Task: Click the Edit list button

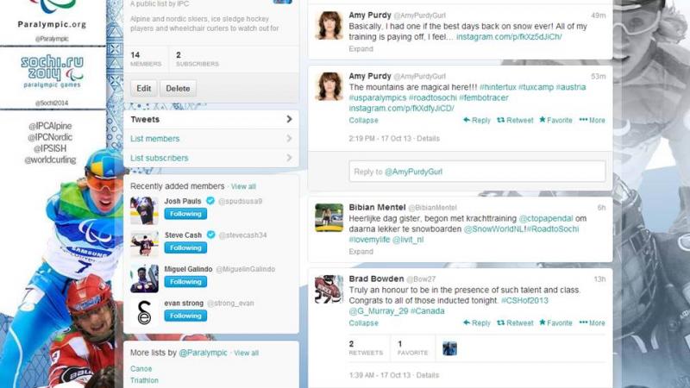Action: coord(143,89)
